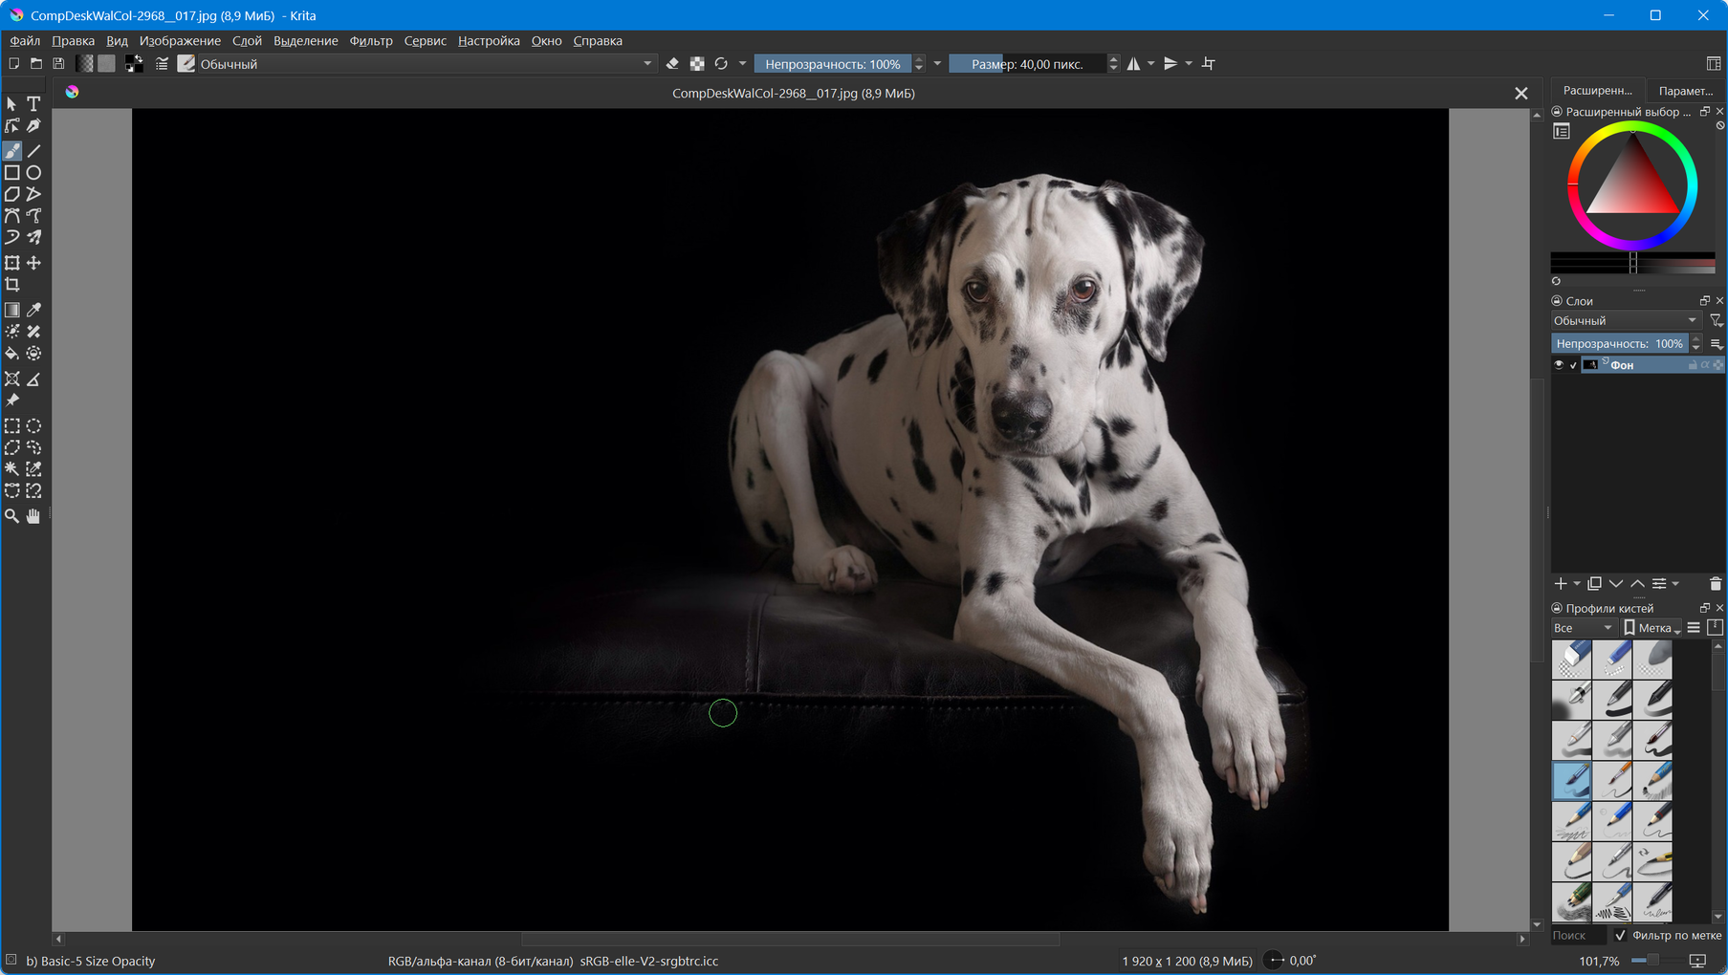The image size is (1728, 975).
Task: Choose the Elliptical selection tool
Action: pyautogui.click(x=33, y=426)
